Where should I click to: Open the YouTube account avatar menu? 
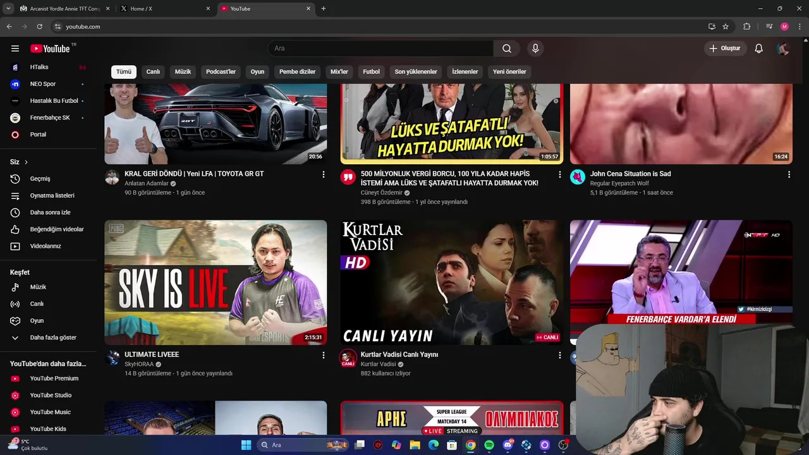click(x=783, y=49)
